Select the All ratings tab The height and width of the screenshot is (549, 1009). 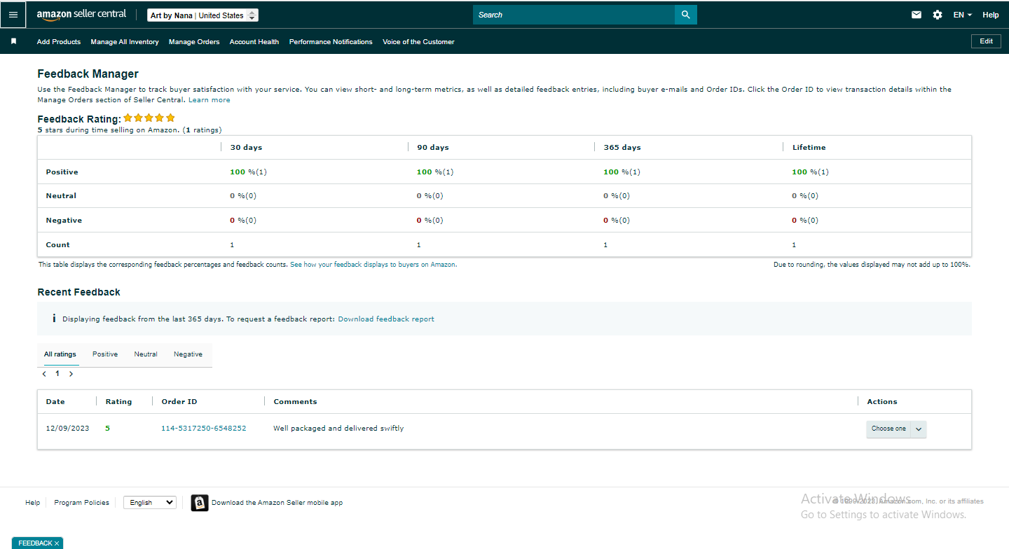(60, 354)
